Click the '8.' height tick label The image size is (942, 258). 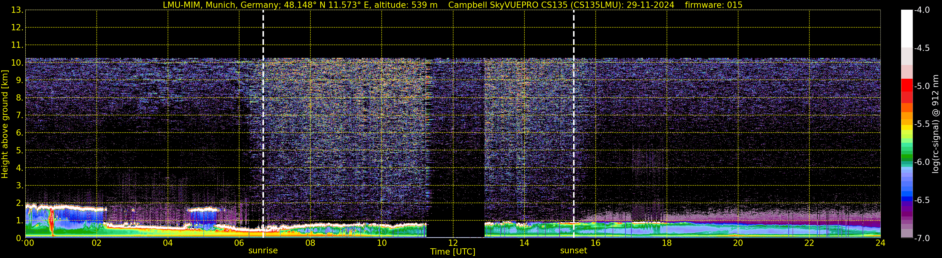(20, 97)
